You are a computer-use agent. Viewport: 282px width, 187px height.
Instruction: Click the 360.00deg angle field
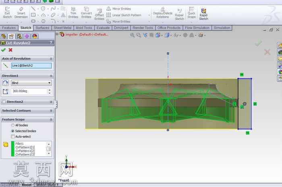[x=29, y=91]
